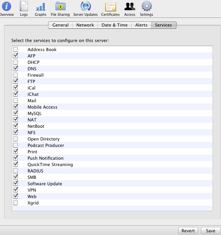Select the 'Mail' row label
Image resolution: width=221 pixels, height=235 pixels.
click(x=32, y=101)
